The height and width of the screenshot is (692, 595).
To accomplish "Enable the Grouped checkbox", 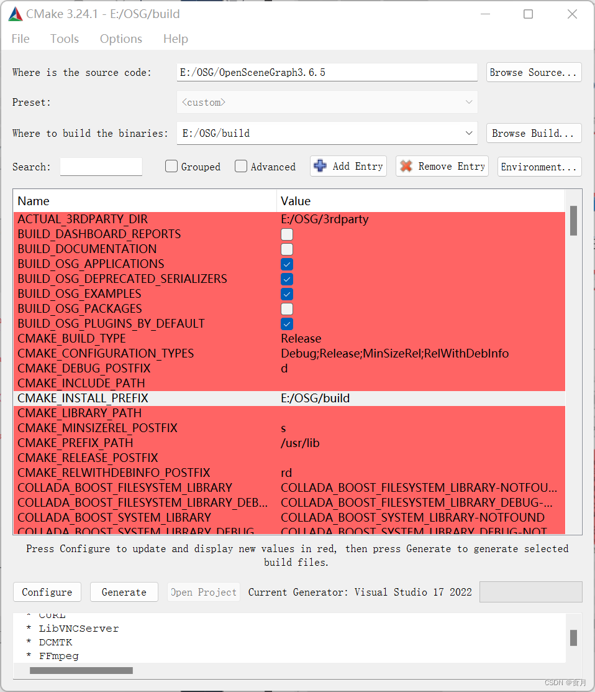I will click(171, 166).
